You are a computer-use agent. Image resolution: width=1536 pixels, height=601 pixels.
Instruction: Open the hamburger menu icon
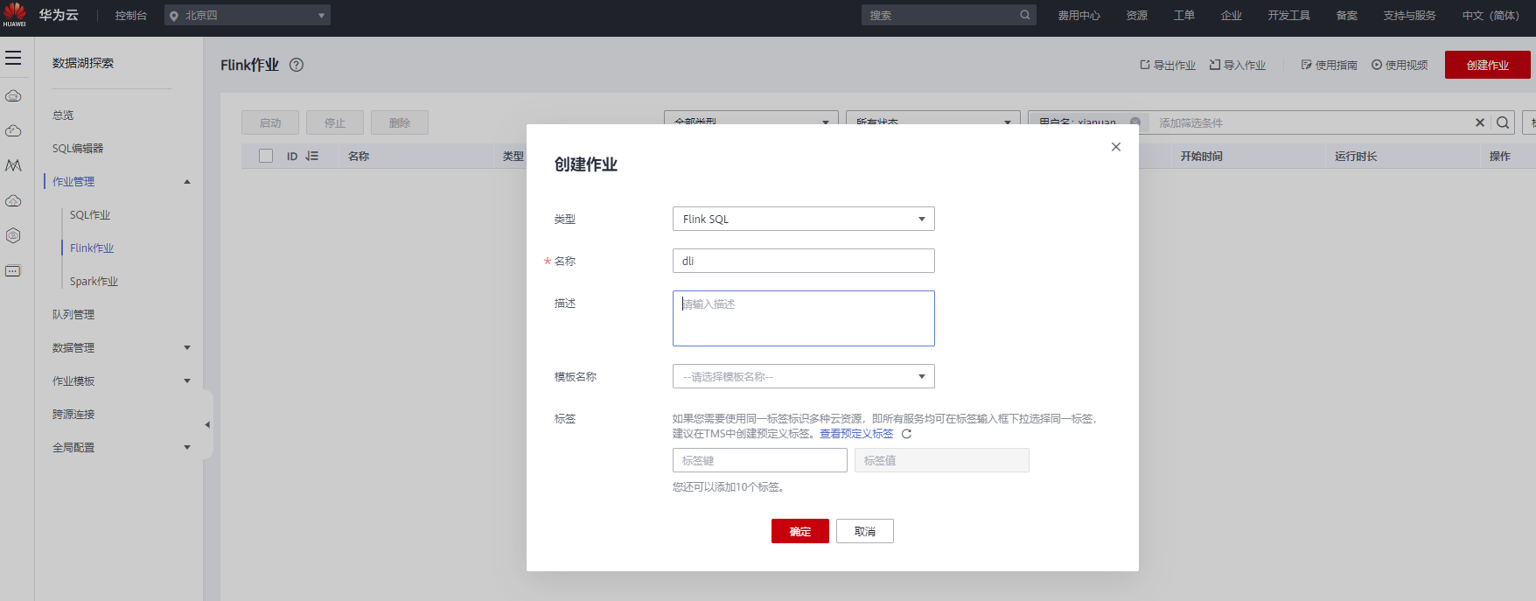(13, 58)
